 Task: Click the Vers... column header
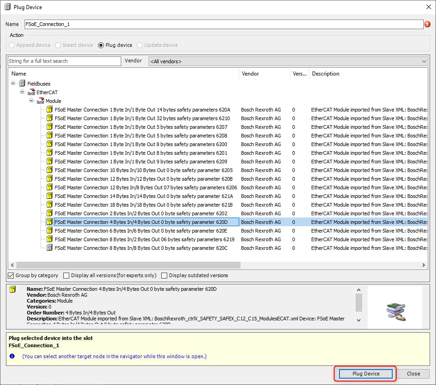pos(299,74)
